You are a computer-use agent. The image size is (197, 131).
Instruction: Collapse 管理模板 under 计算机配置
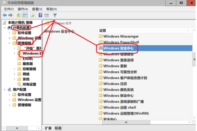tap(9, 43)
